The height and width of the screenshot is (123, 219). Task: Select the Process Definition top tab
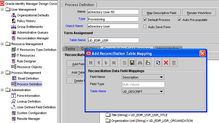coord(79,5)
